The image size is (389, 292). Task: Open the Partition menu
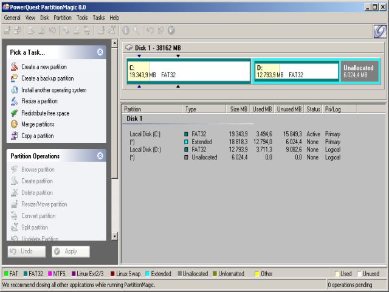(63, 18)
